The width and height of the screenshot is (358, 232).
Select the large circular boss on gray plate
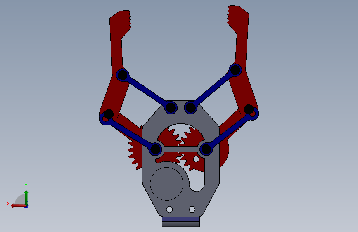pos(167,184)
